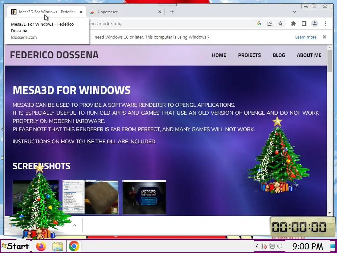Expand the tab search dropdown arrow
Image resolution: width=337 pixels, height=253 pixels.
pyautogui.click(x=294, y=12)
